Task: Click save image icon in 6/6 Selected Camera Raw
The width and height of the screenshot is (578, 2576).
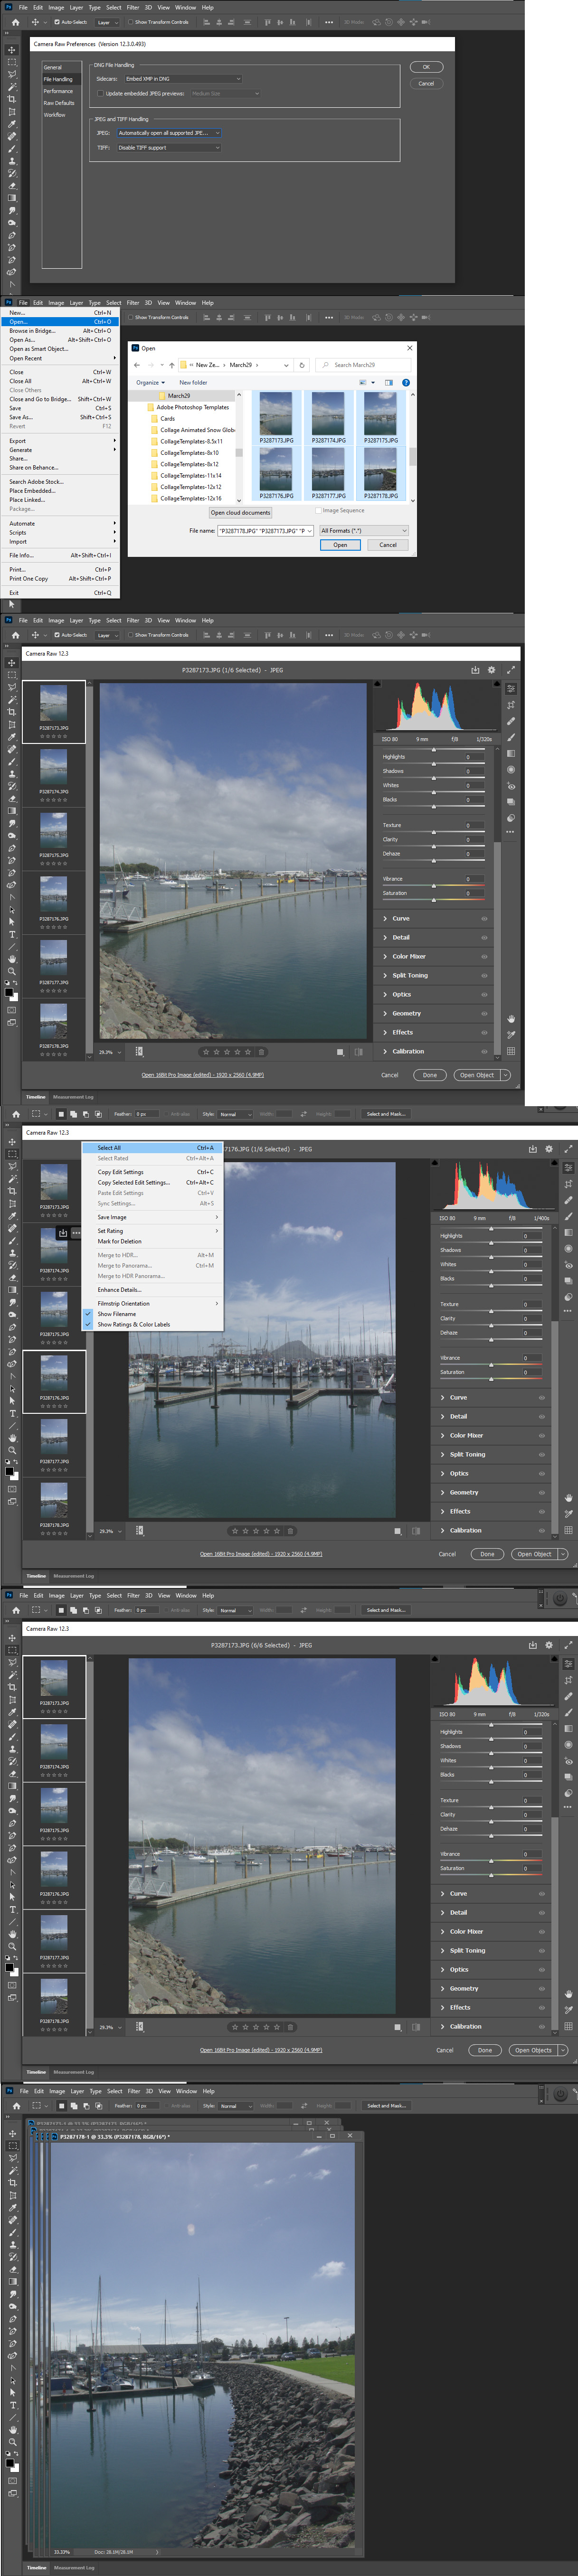Action: pos(532,1645)
